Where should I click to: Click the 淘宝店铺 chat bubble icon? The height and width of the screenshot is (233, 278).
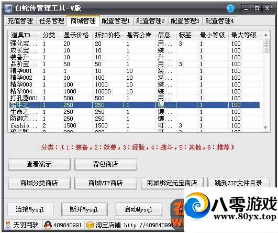pyautogui.click(x=90, y=225)
